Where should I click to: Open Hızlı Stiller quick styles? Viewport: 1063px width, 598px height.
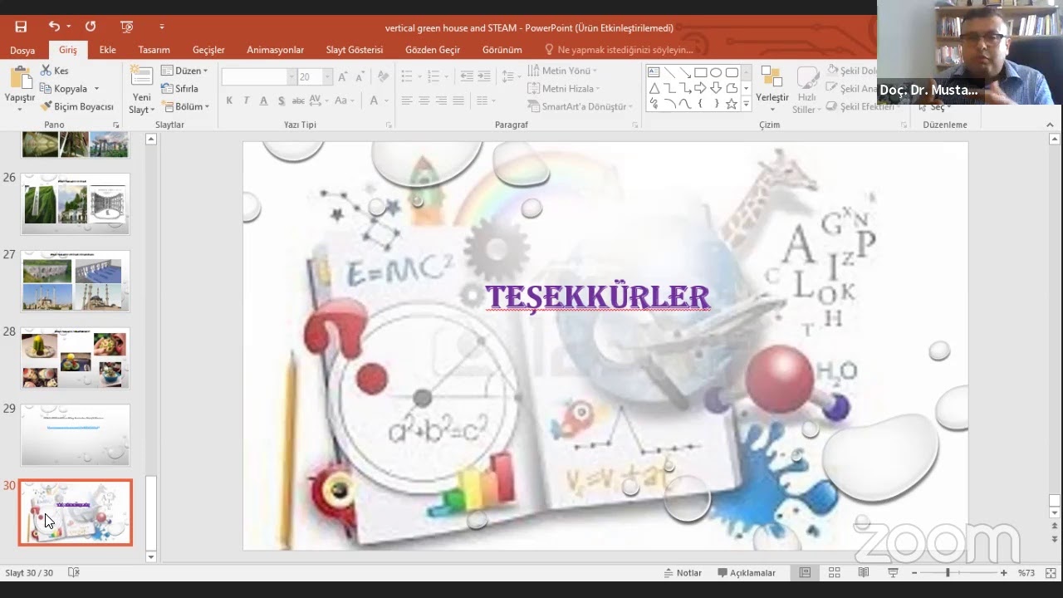tap(805, 90)
